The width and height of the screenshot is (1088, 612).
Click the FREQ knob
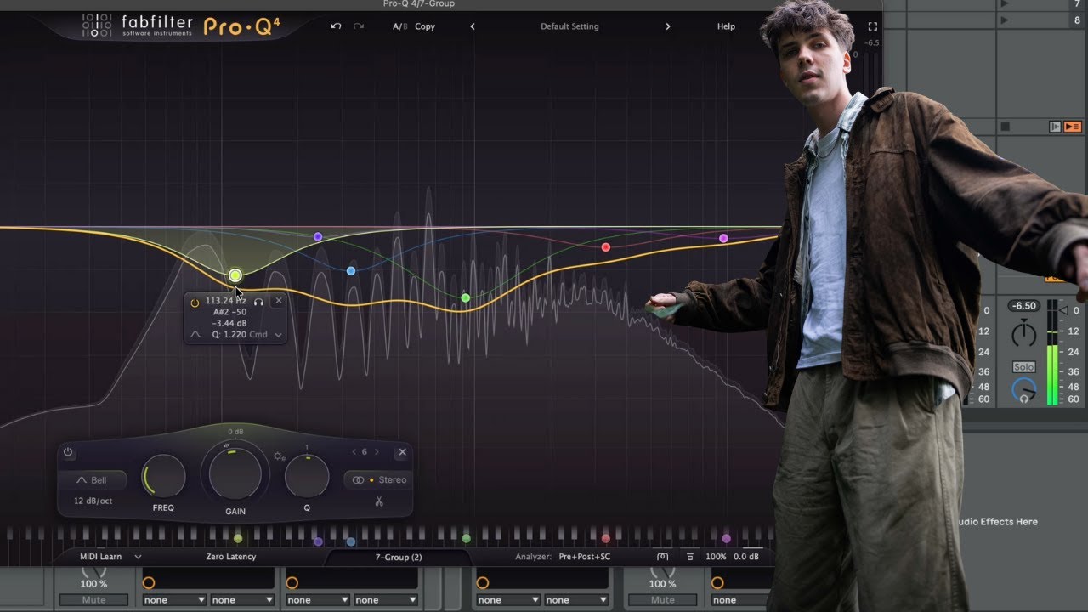click(163, 476)
